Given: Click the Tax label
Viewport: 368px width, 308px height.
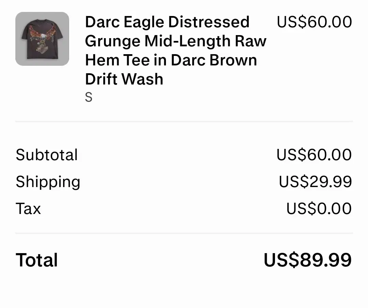Looking at the screenshot, I should [x=28, y=209].
